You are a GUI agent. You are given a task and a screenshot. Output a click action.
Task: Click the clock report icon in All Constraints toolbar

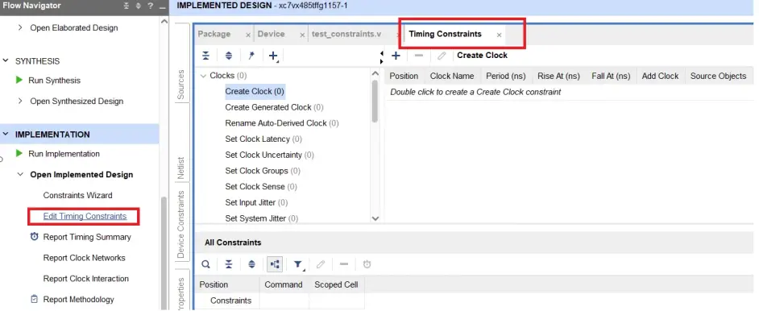click(367, 264)
